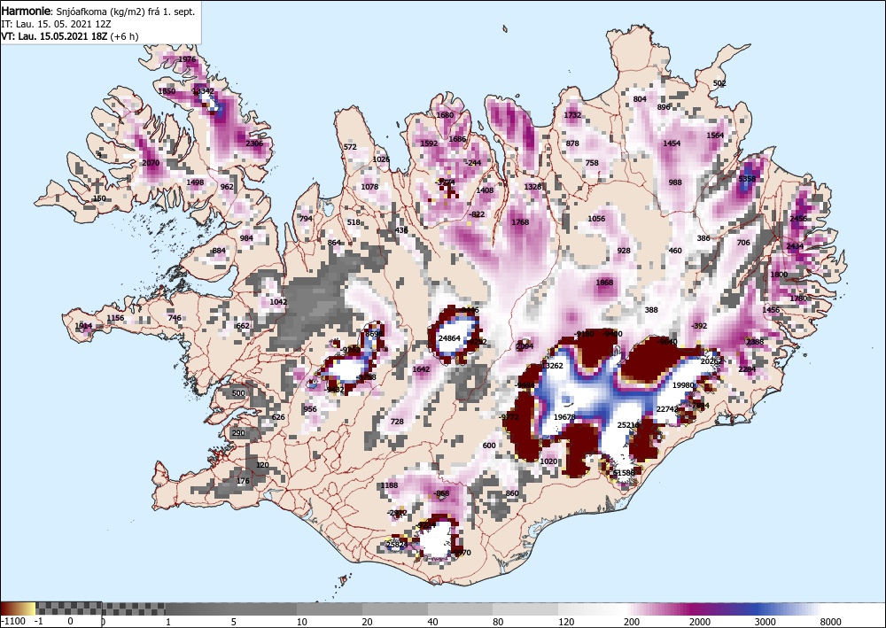
Task: Click the map value 1642
Action: pos(421,369)
